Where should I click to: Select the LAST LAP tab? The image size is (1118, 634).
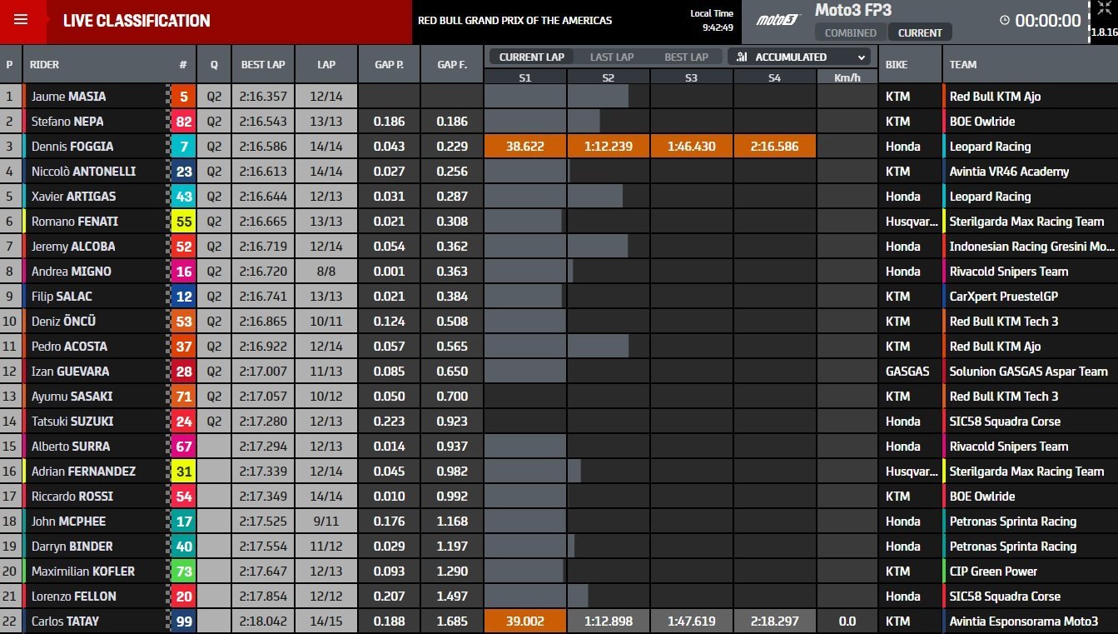pyautogui.click(x=612, y=57)
